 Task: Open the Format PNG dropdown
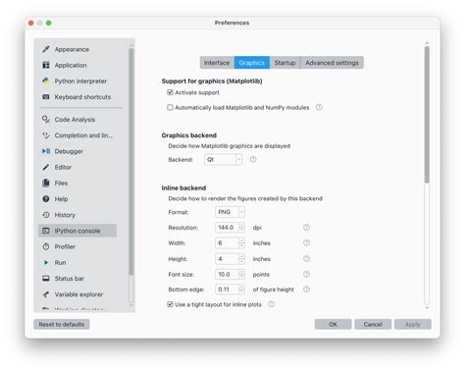230,212
